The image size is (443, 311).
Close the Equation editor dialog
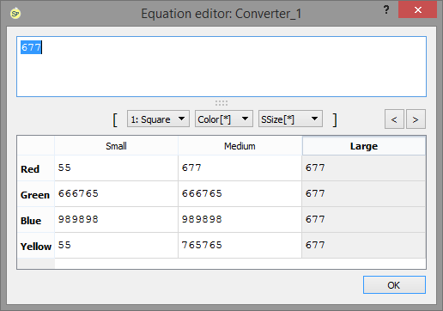[417, 10]
